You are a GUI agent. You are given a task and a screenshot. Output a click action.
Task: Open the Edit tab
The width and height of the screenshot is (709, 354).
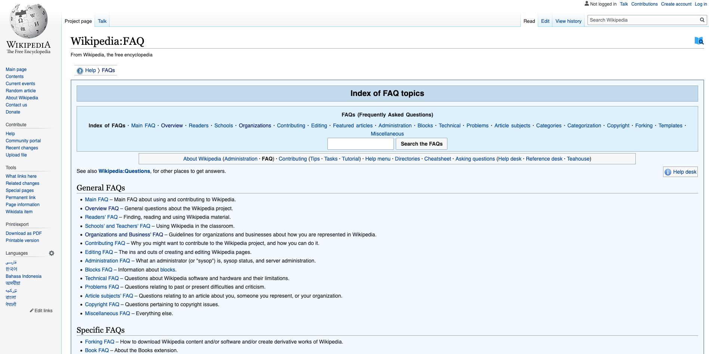(545, 21)
